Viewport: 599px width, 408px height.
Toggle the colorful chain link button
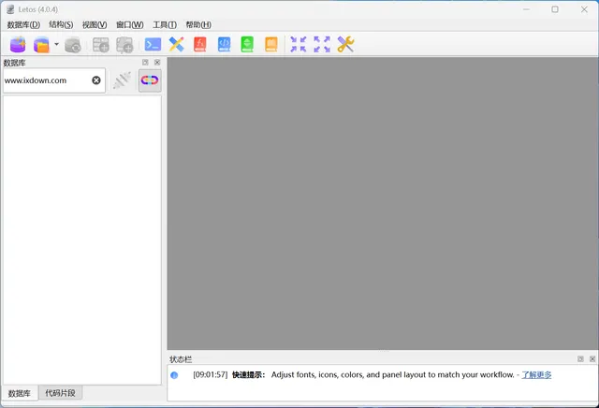(150, 80)
